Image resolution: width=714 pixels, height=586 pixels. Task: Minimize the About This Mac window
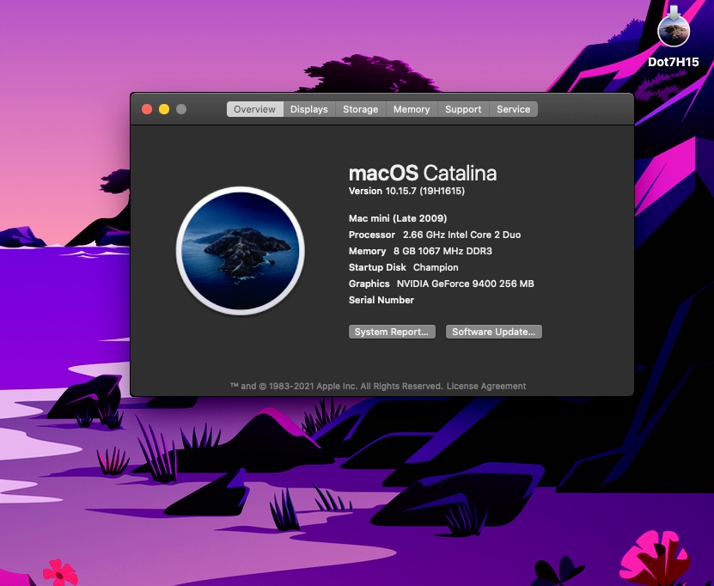click(164, 109)
